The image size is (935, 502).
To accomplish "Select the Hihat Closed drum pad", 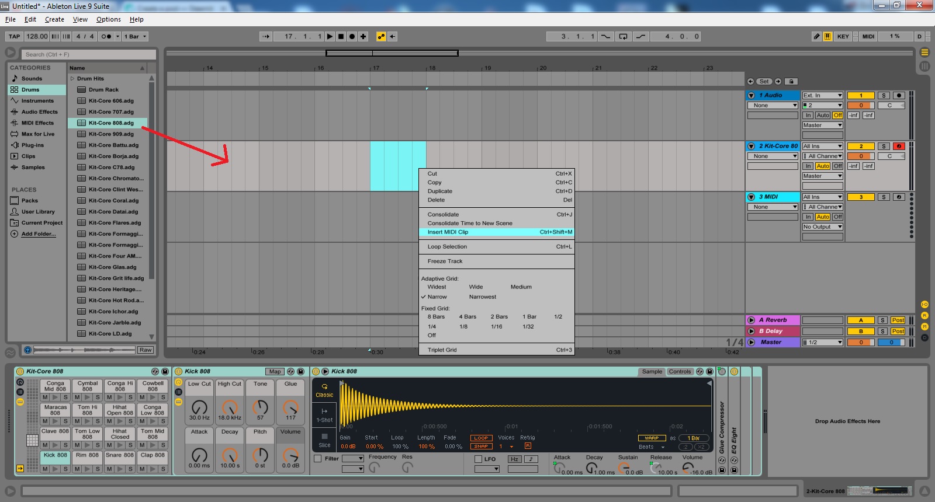I will pyautogui.click(x=120, y=434).
